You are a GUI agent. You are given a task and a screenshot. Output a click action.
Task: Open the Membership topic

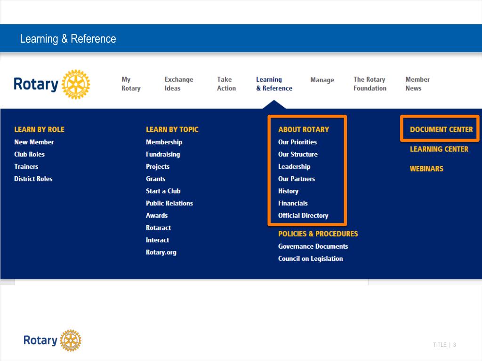point(164,142)
